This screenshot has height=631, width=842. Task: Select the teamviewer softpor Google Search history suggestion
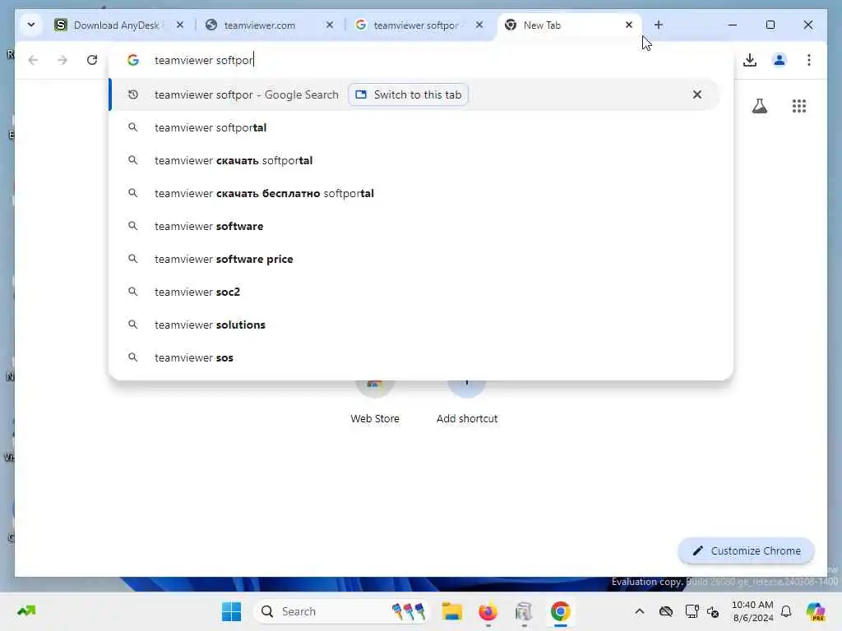pos(414,94)
